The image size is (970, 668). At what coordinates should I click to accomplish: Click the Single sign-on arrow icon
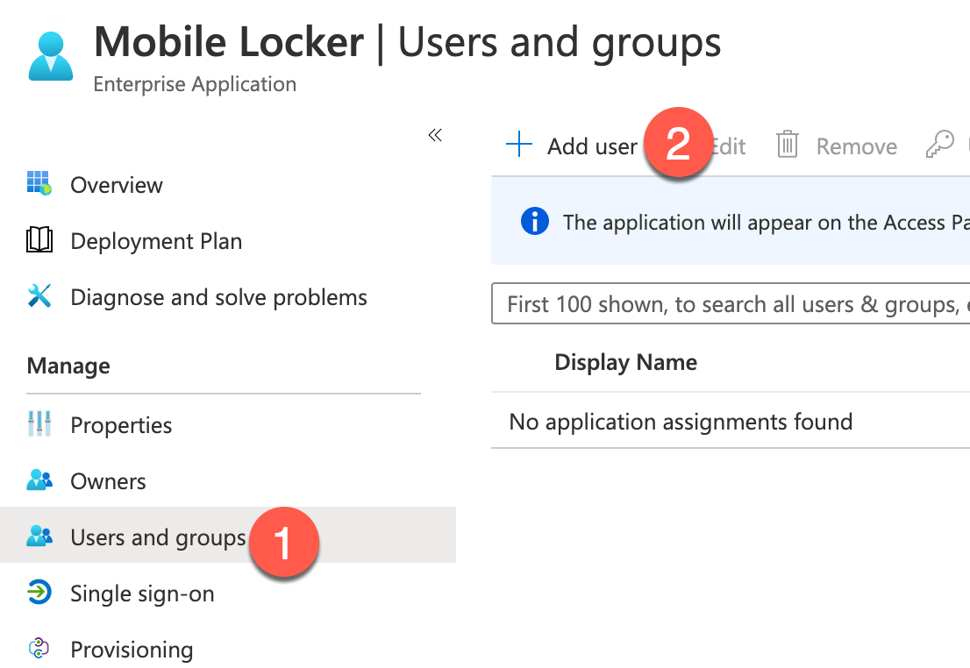point(39,592)
